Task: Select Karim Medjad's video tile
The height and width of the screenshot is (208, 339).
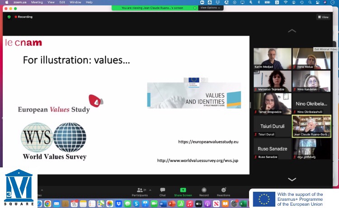Action: point(273,59)
